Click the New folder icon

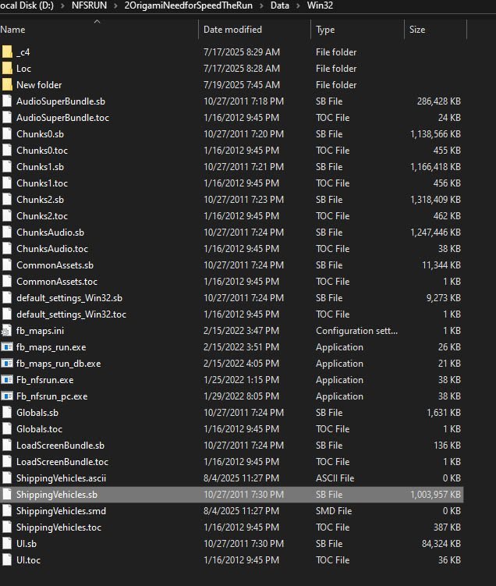[7, 85]
